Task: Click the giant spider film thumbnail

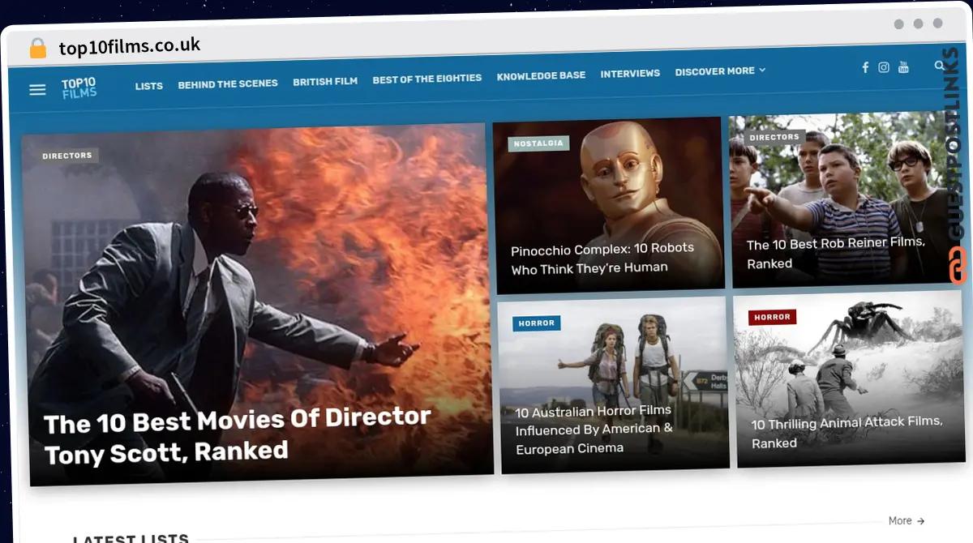Action: tap(851, 379)
